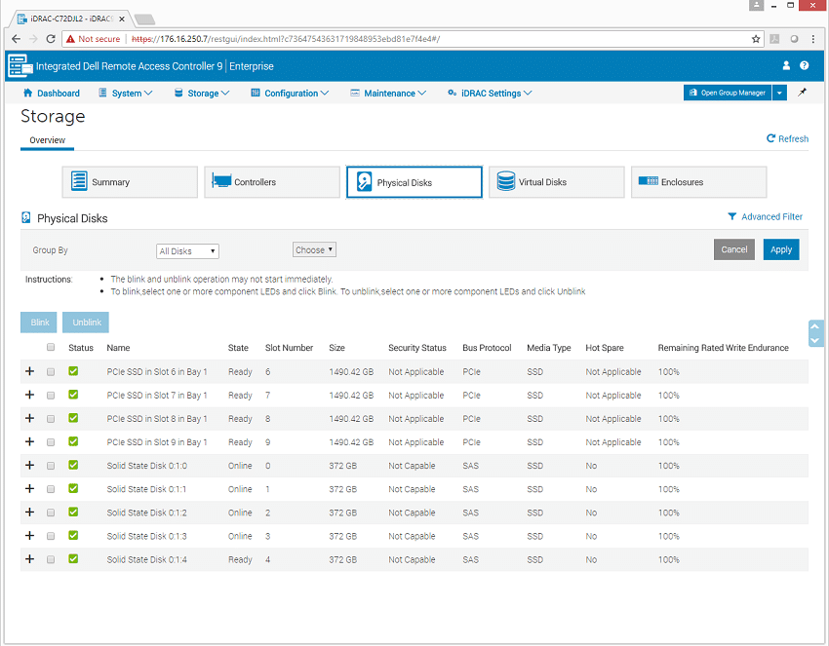Open the Choose dropdown
This screenshot has width=829, height=646.
(314, 249)
